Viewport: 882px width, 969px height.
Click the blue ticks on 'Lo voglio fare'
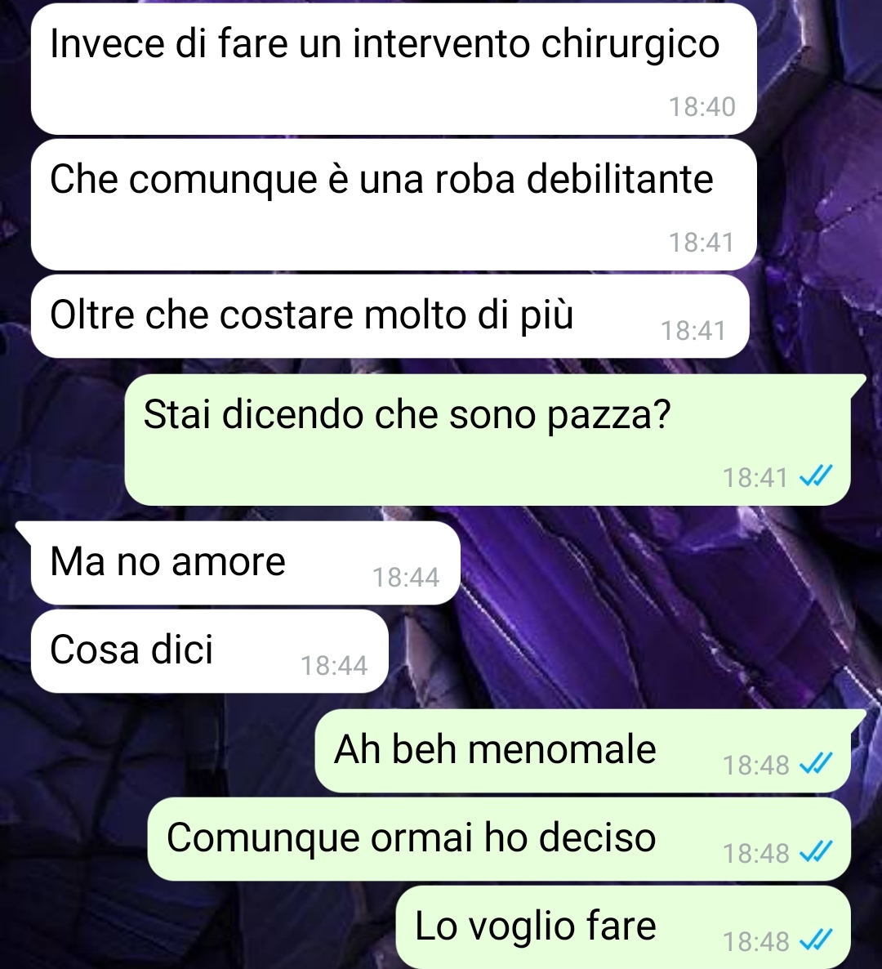tap(816, 940)
